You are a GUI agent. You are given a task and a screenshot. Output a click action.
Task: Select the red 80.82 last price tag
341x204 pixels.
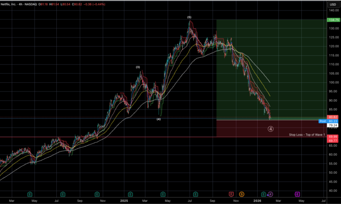point(333,117)
